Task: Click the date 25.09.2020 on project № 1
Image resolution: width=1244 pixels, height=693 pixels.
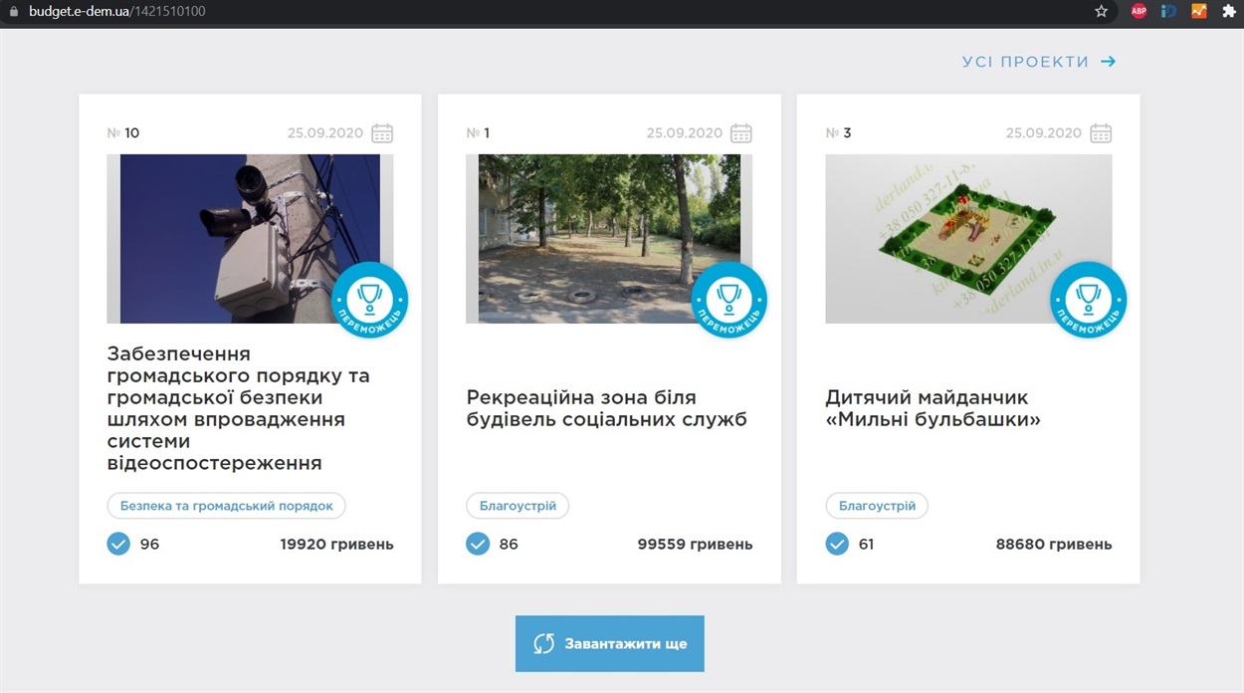Action: (684, 133)
